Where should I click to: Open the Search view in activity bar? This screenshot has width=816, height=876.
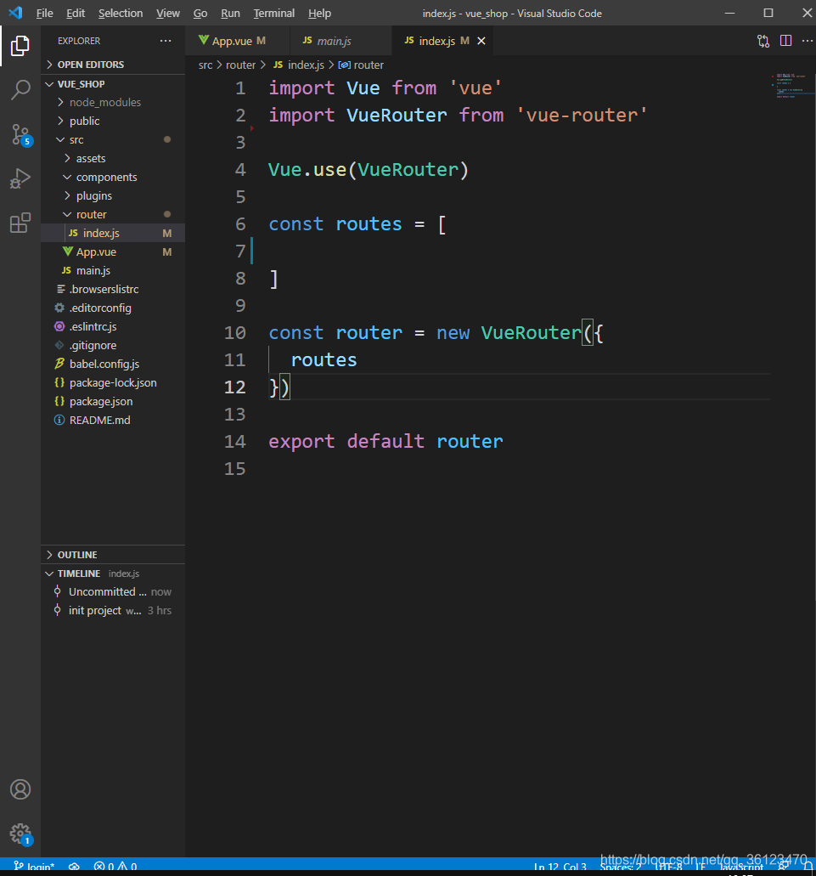(20, 89)
